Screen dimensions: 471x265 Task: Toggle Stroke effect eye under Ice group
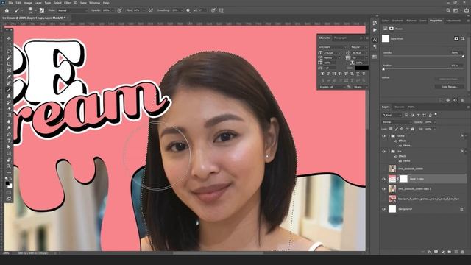[x=400, y=161]
